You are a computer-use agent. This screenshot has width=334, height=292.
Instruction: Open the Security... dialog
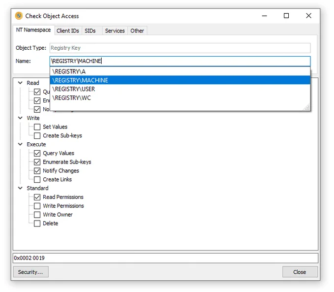click(30, 272)
